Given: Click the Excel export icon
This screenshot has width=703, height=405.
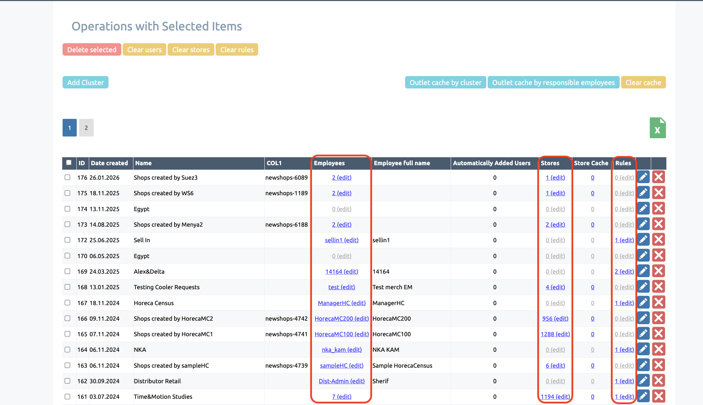Looking at the screenshot, I should (657, 128).
